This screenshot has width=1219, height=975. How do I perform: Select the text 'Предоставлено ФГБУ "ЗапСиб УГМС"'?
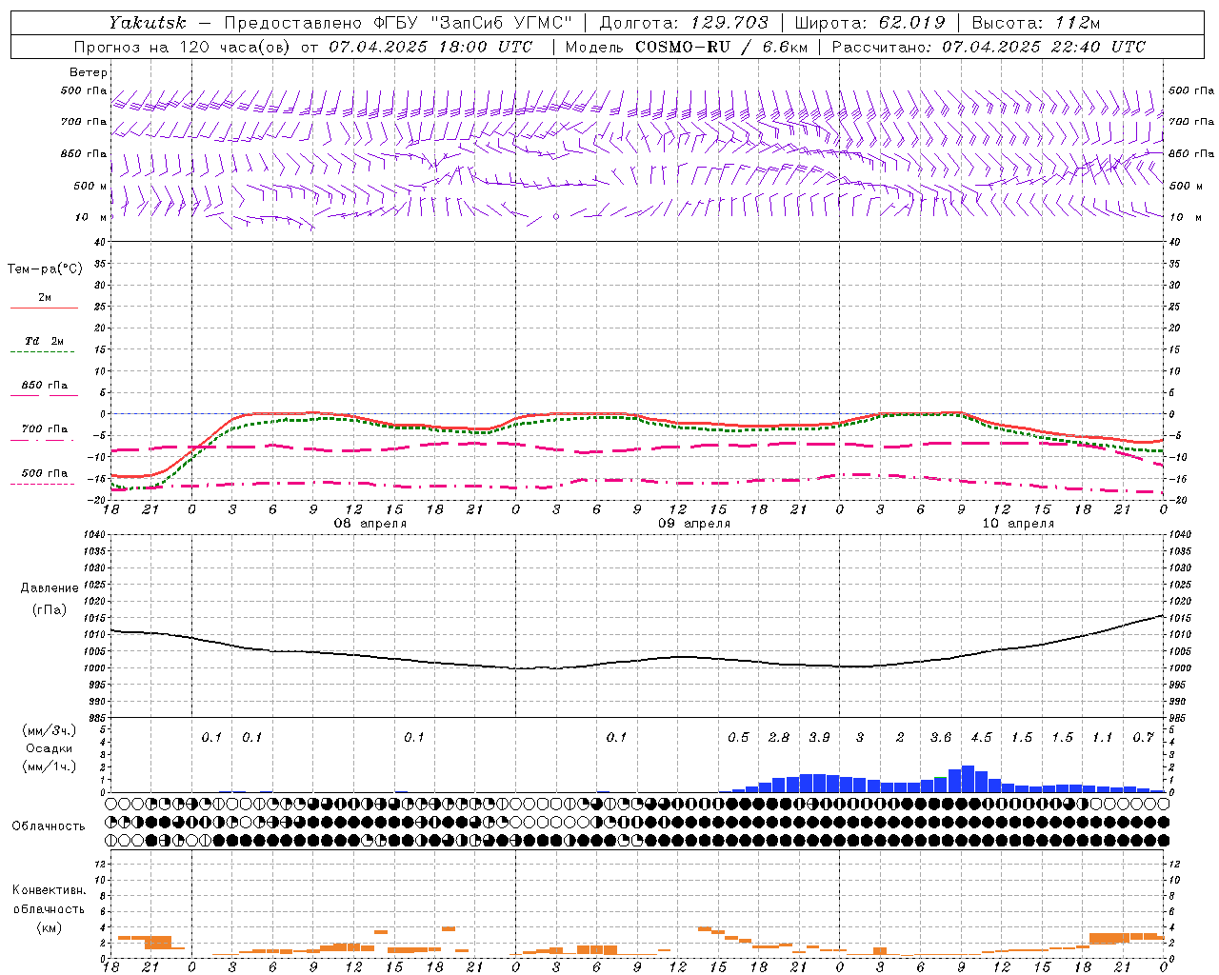point(398,23)
